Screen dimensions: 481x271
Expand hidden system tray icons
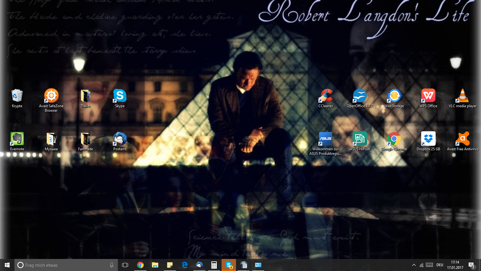pyautogui.click(x=414, y=265)
